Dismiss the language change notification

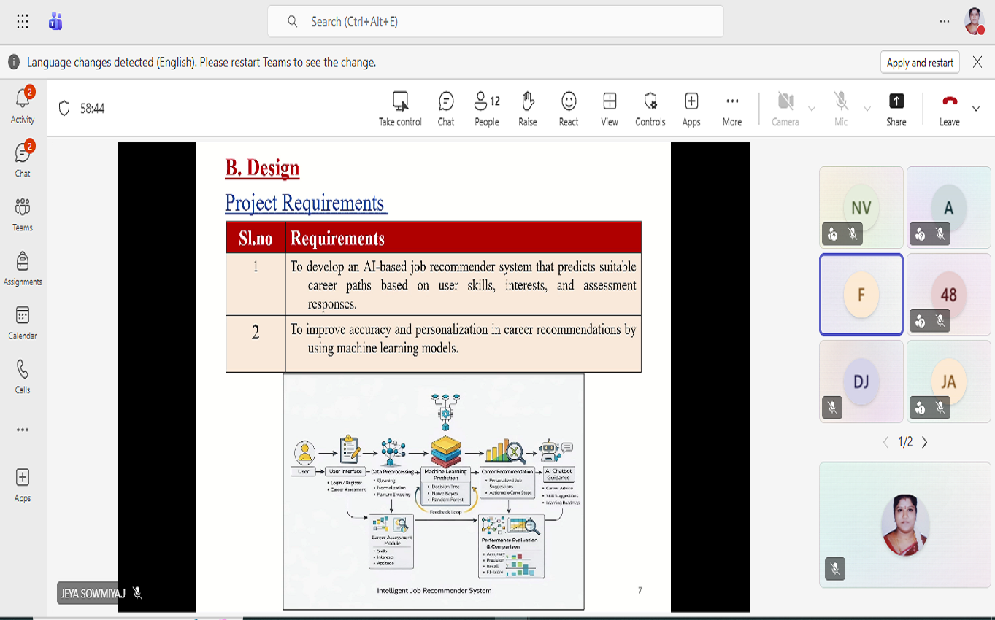(x=977, y=63)
